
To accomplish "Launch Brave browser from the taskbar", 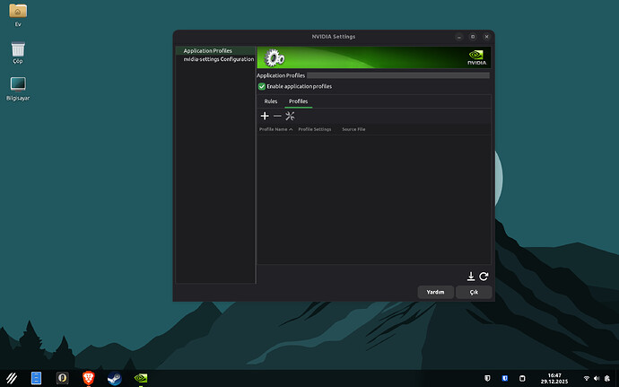I will 88,378.
